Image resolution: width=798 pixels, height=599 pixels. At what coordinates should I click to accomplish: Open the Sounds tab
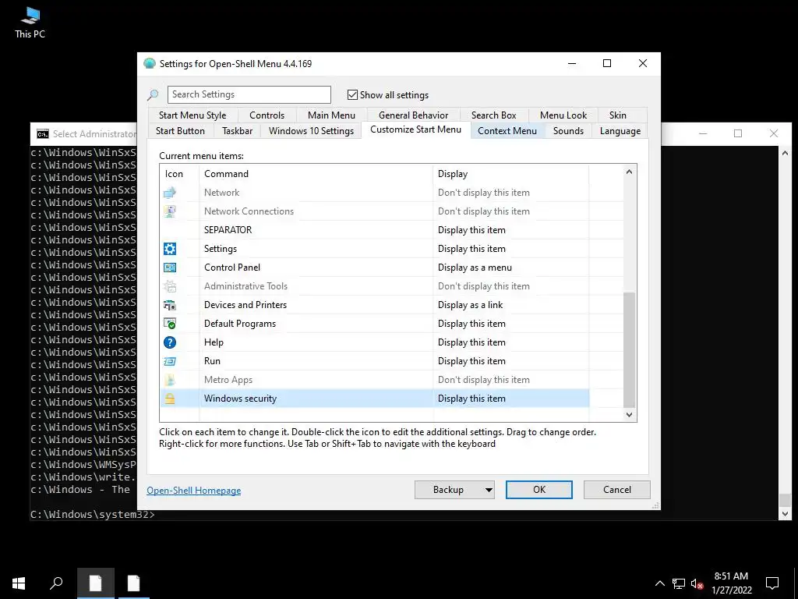point(568,131)
